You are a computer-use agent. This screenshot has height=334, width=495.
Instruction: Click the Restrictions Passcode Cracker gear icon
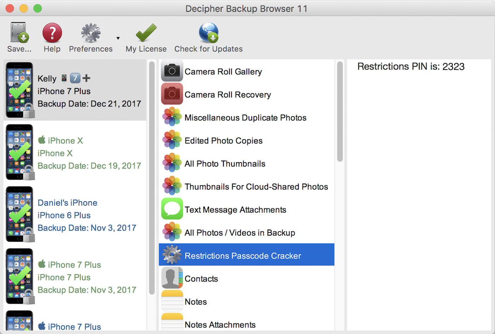coord(172,255)
